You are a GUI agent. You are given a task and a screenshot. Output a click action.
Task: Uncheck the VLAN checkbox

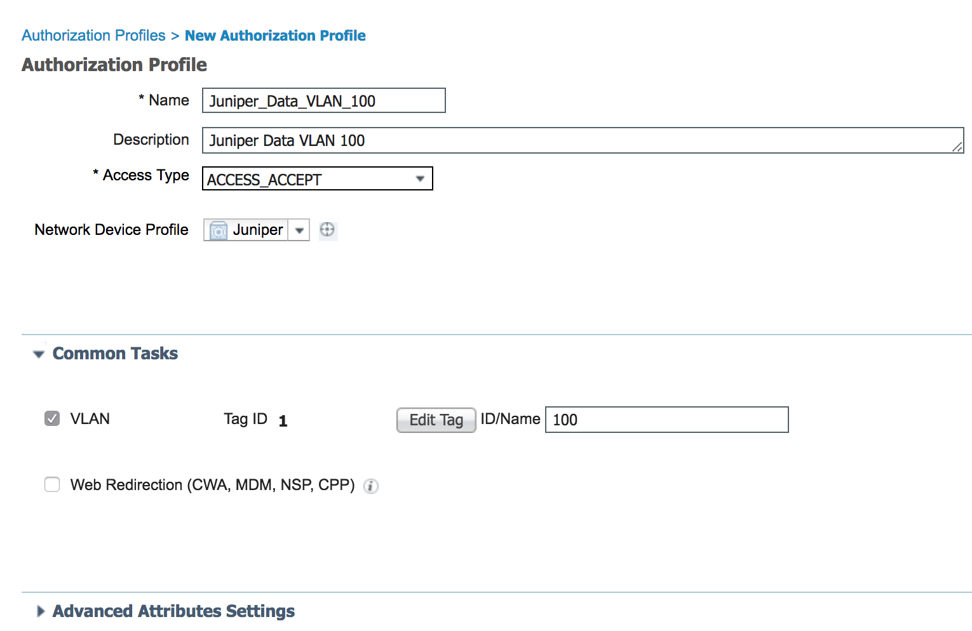pyautogui.click(x=52, y=418)
